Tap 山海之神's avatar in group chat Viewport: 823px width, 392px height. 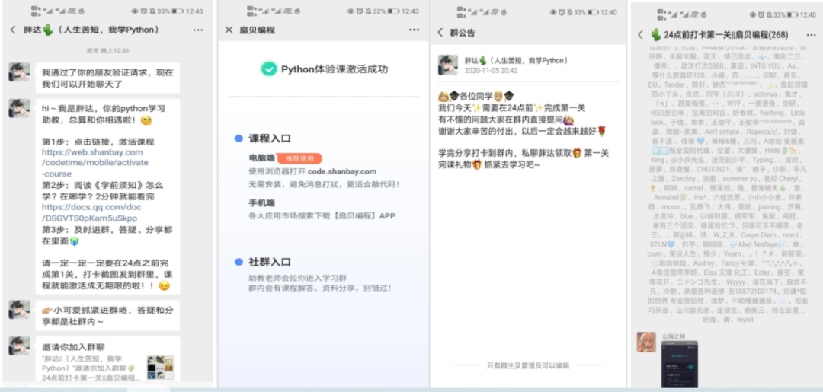[646, 342]
